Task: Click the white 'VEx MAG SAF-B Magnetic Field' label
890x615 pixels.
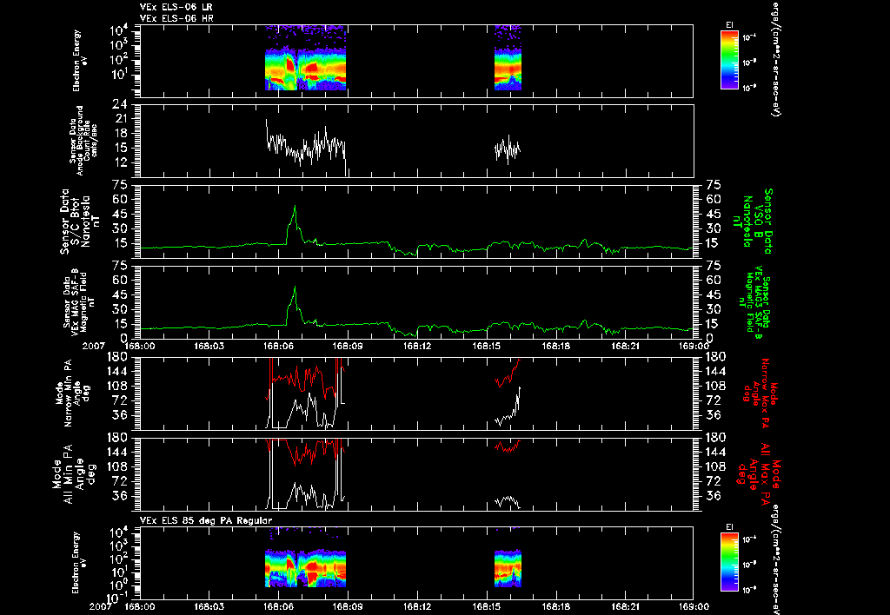Action: (x=79, y=301)
